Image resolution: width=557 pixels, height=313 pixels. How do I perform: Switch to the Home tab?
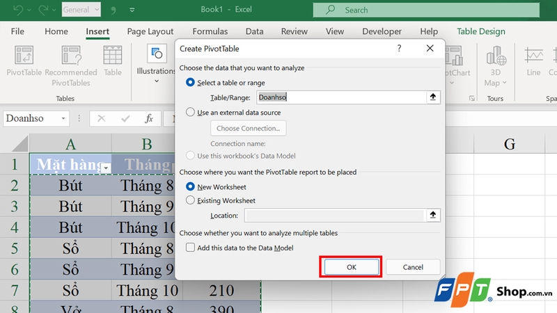[56, 31]
